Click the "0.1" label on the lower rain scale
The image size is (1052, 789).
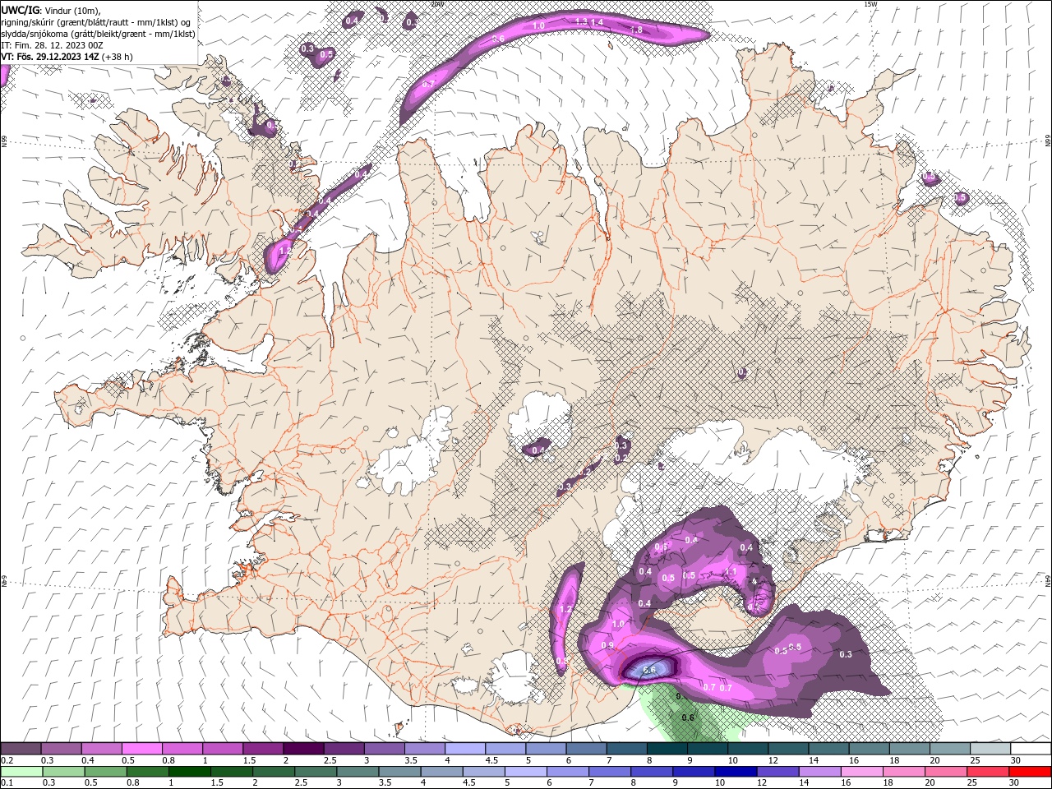(7, 782)
